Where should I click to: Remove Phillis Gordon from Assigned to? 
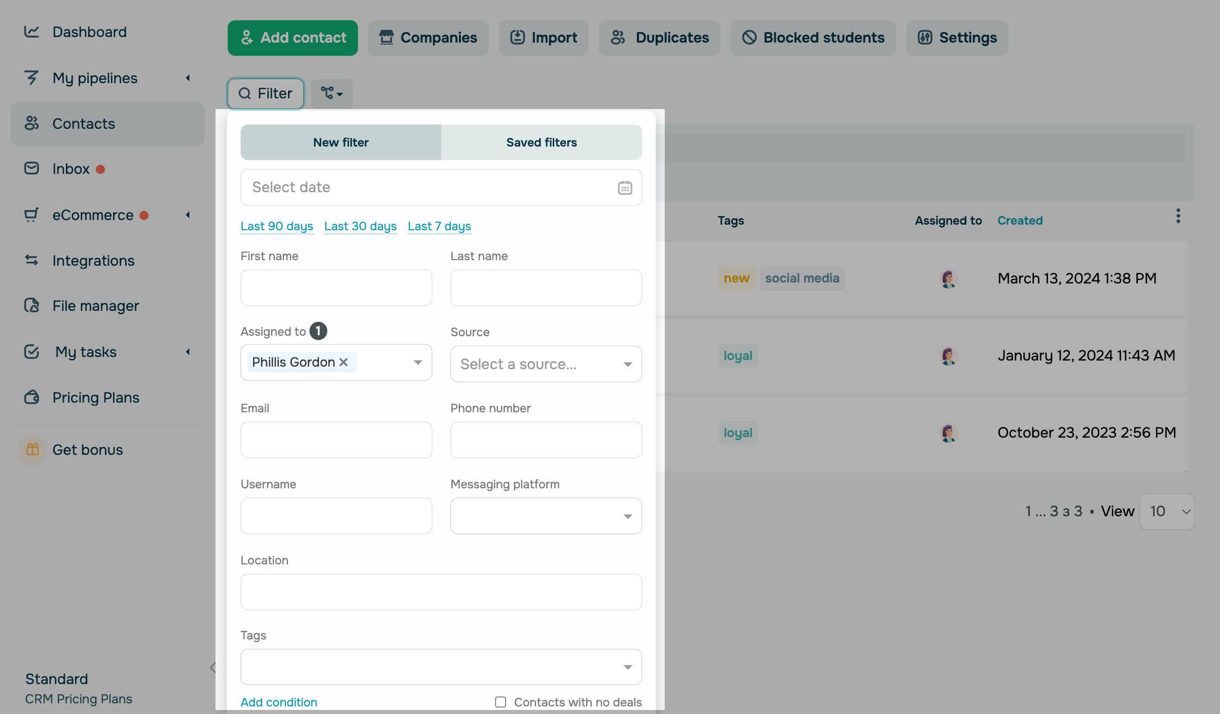point(344,362)
